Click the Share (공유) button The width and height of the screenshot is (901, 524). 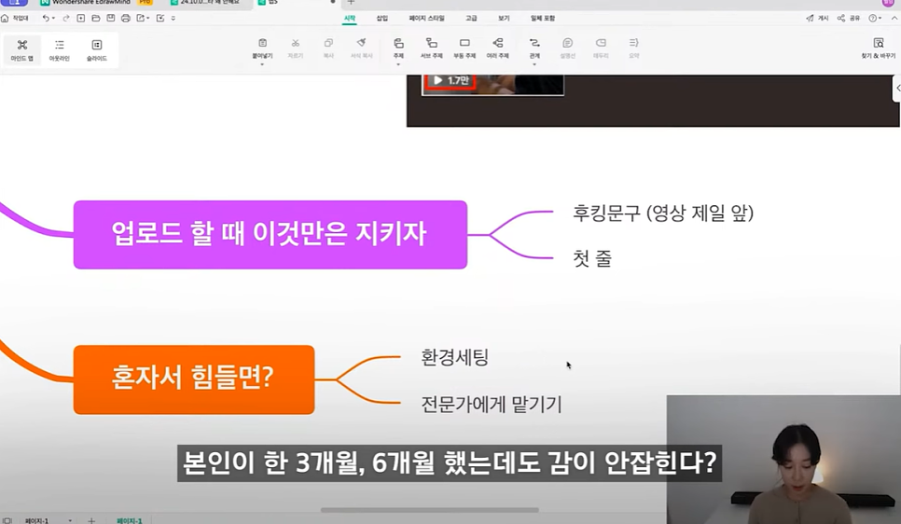849,19
